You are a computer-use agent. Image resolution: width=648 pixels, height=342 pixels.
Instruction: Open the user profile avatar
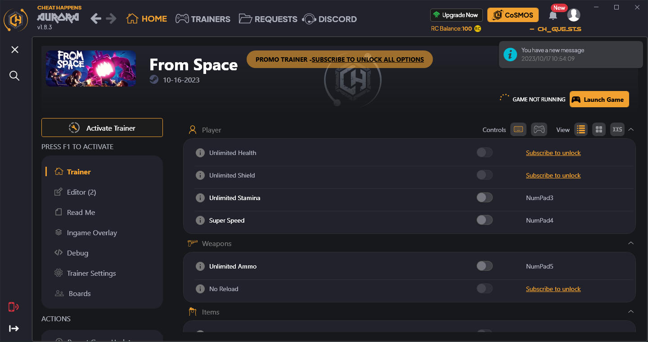coord(573,15)
